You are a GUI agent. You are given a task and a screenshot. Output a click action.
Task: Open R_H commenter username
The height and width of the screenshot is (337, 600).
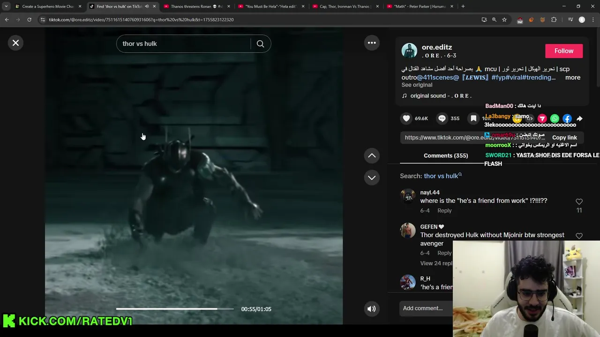pos(425,278)
